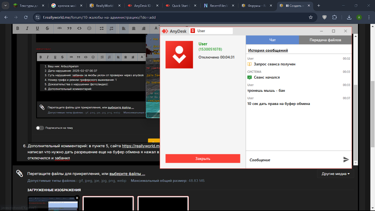Switch to the 'ReallyWorld' browser tab
This screenshot has width=375, height=211.
105,6
